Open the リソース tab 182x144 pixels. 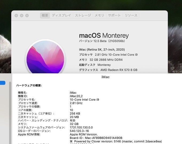[x=131, y=16]
